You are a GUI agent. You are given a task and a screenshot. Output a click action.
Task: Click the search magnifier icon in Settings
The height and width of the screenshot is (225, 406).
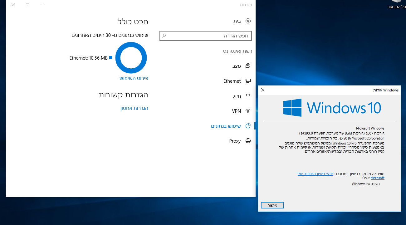(x=164, y=36)
